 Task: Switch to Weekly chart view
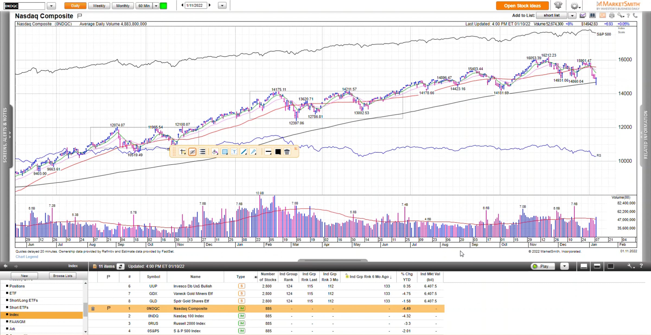[x=99, y=6]
